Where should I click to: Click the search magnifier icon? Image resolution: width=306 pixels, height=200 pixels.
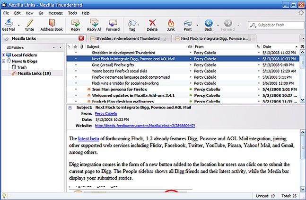click(x=253, y=25)
